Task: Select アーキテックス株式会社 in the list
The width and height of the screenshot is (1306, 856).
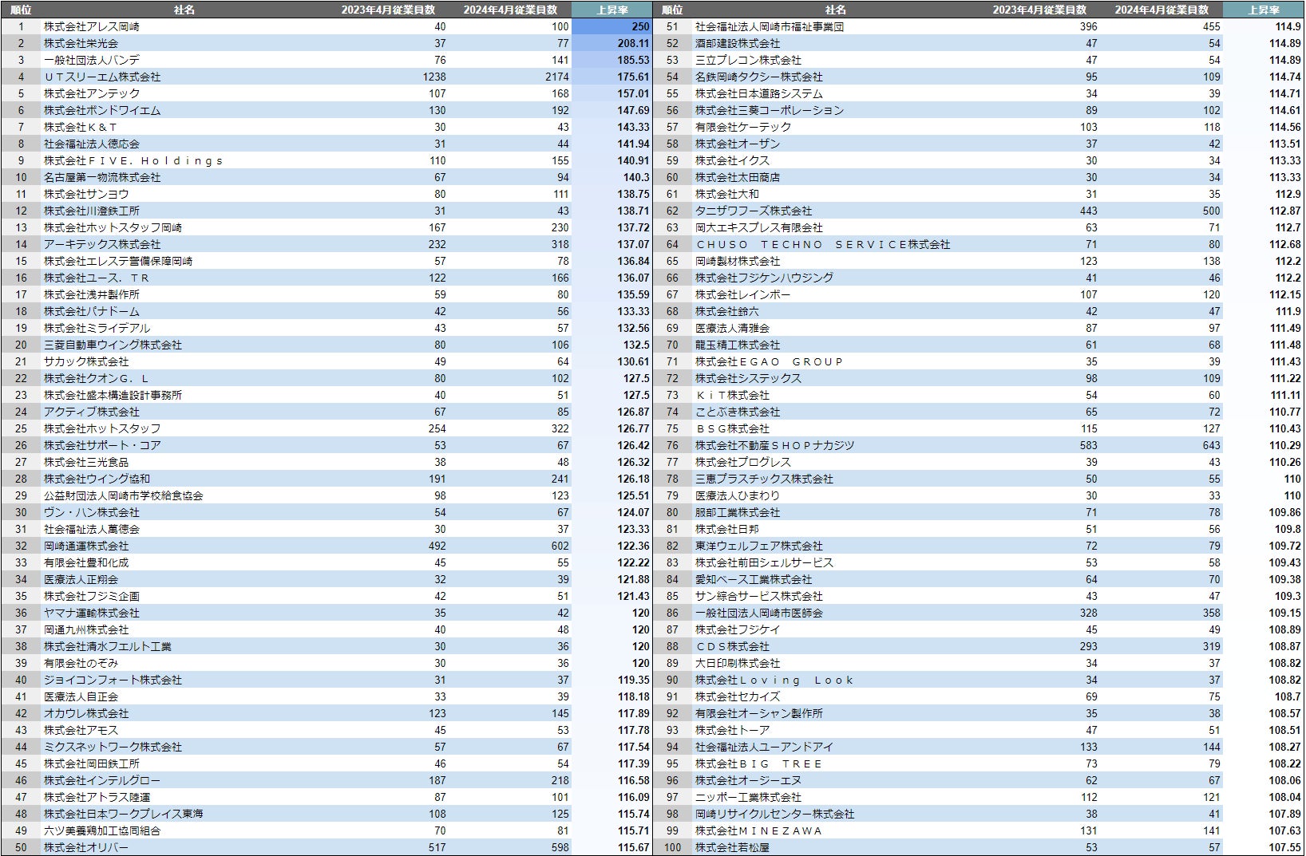Action: click(x=102, y=244)
